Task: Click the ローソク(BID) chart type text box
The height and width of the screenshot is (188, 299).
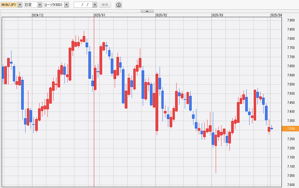Action: [x=54, y=5]
